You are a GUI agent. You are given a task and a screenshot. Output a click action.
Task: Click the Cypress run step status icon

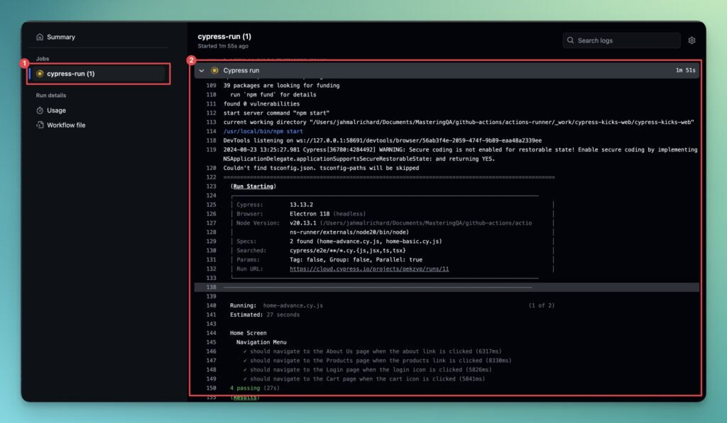tap(214, 70)
